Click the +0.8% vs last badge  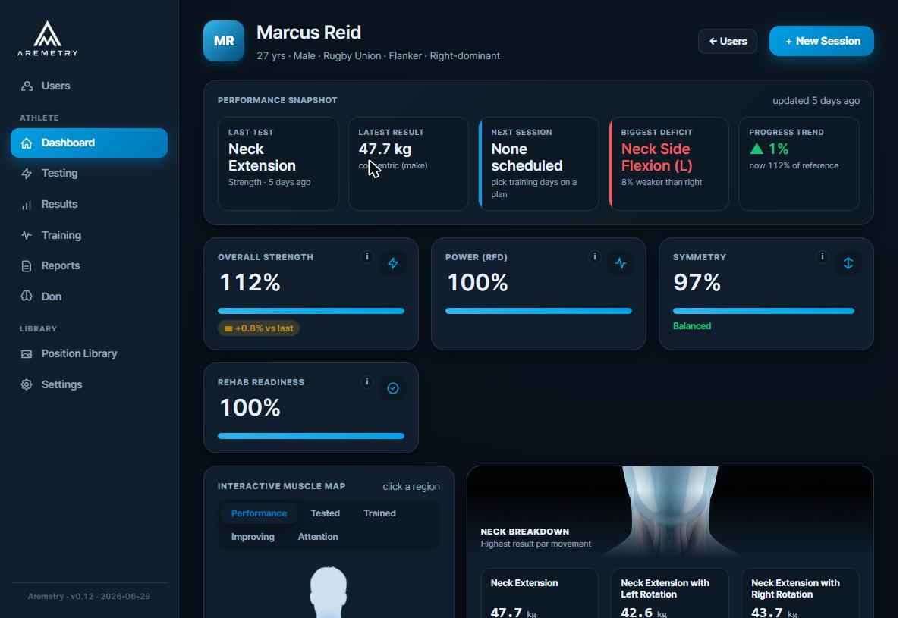pos(259,328)
